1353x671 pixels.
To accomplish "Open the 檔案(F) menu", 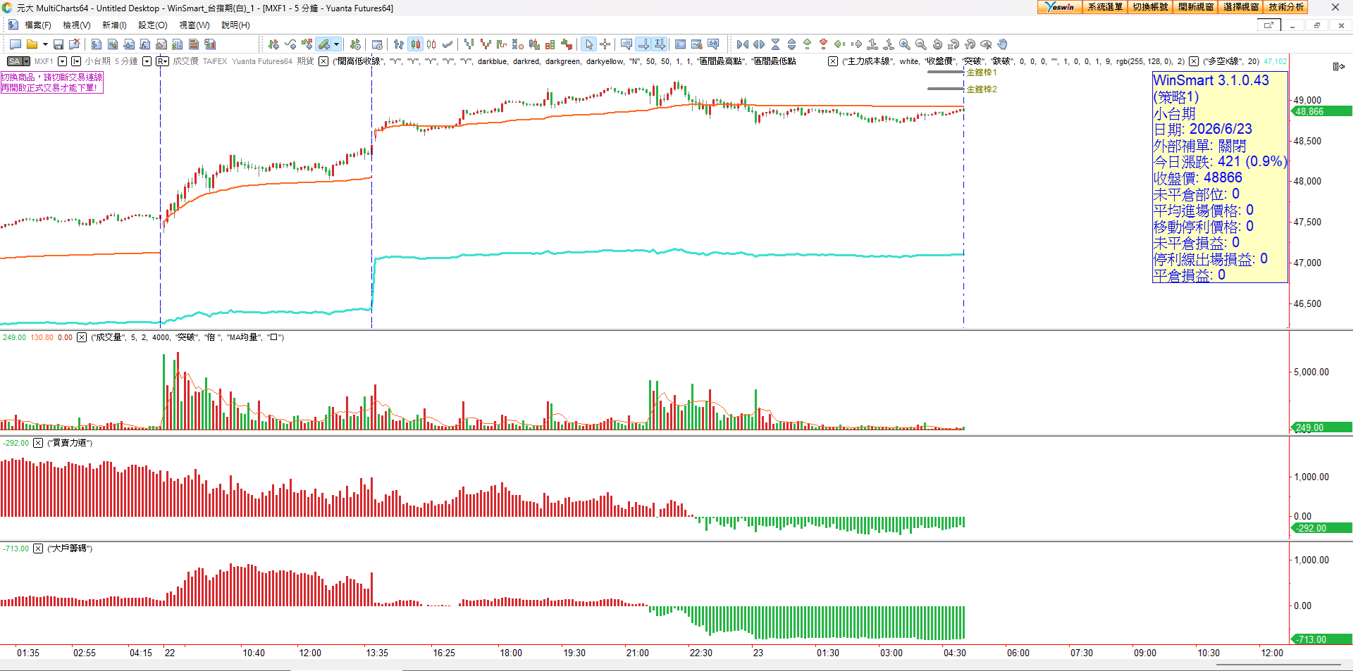I will (38, 25).
